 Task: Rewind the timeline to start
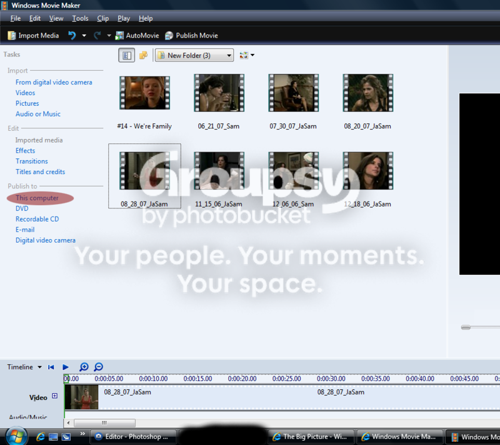click(x=51, y=367)
